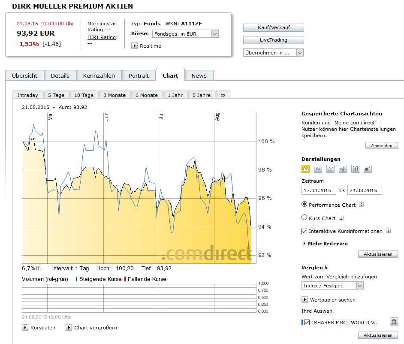Open the Realtime link text
Image resolution: width=404 pixels, height=344 pixels.
(151, 46)
